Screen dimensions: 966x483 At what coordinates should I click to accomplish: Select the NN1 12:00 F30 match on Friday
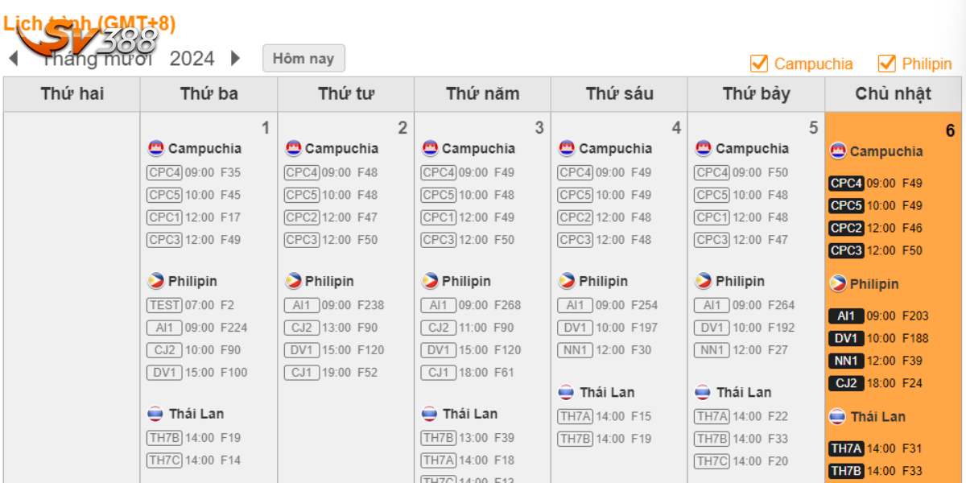(x=605, y=350)
